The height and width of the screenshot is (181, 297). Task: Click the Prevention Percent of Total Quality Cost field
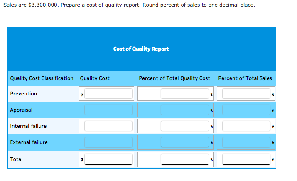(x=185, y=93)
